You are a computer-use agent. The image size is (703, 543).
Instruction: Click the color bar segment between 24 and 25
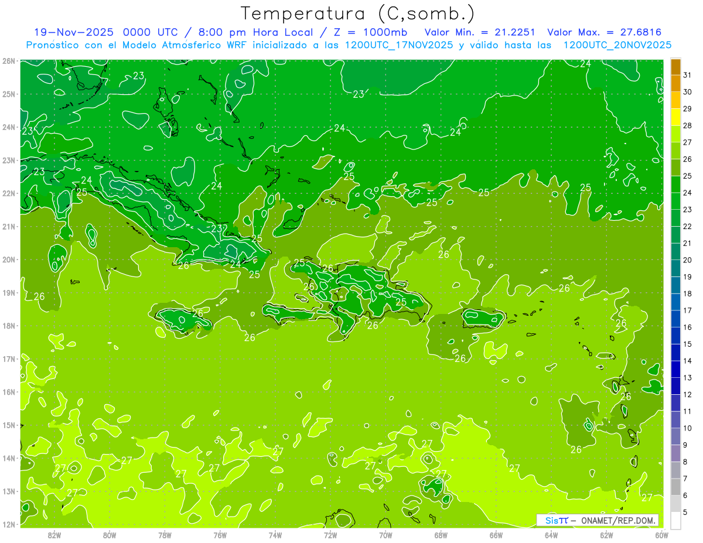click(675, 184)
